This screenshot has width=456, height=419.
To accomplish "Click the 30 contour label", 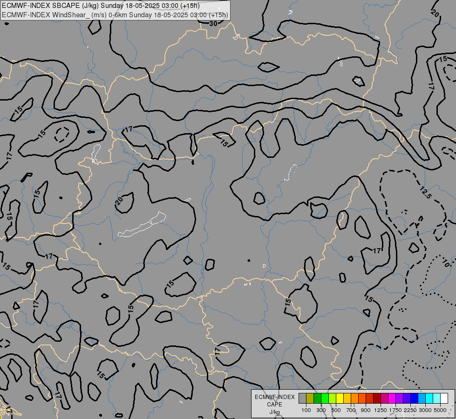I will (213, 24).
